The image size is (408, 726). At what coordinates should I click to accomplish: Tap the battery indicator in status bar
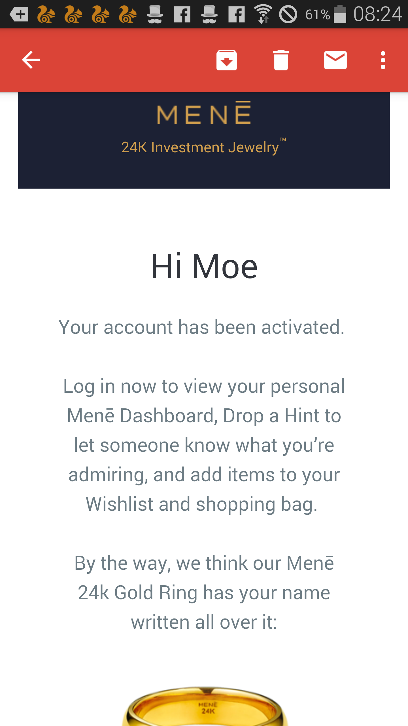pos(340,14)
